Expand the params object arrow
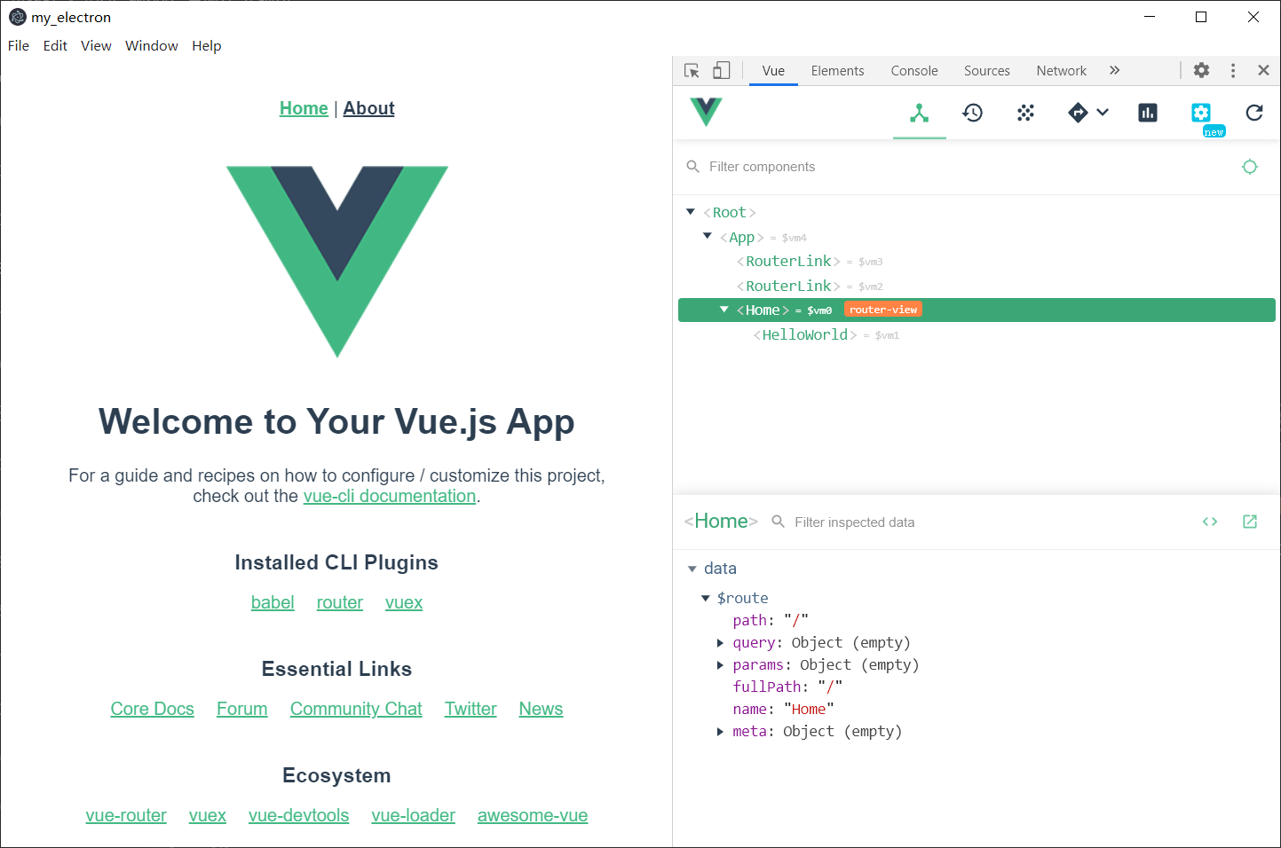The width and height of the screenshot is (1281, 848). point(720,665)
